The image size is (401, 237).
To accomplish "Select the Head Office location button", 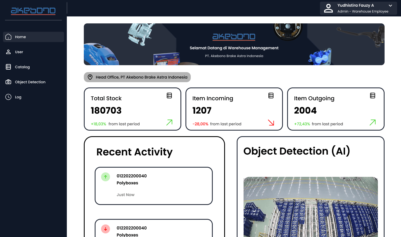I will (137, 77).
